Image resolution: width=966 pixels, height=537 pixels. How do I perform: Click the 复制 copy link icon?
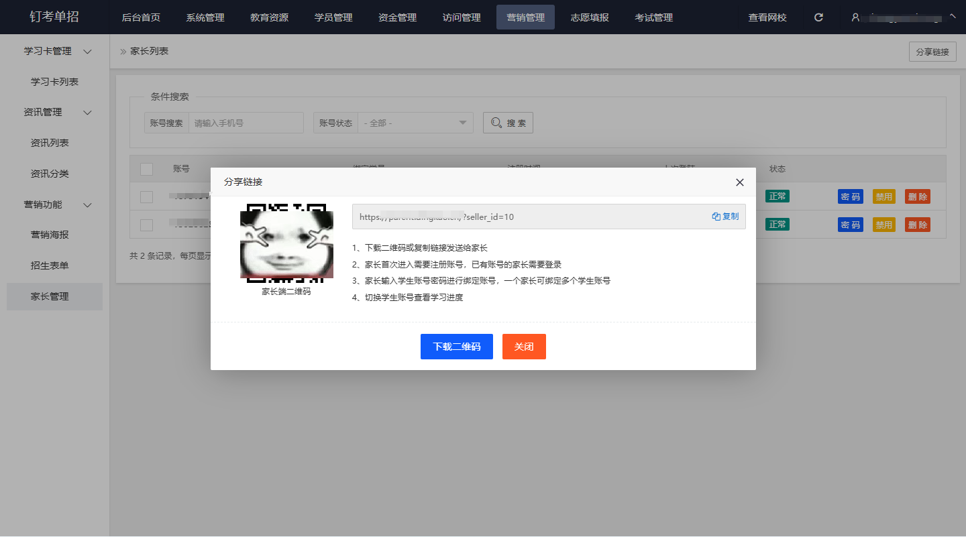point(725,217)
